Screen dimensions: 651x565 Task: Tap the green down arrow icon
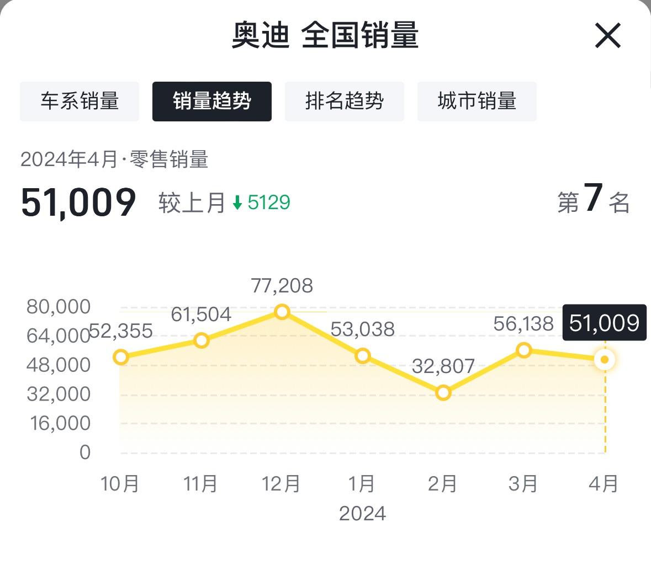point(237,203)
